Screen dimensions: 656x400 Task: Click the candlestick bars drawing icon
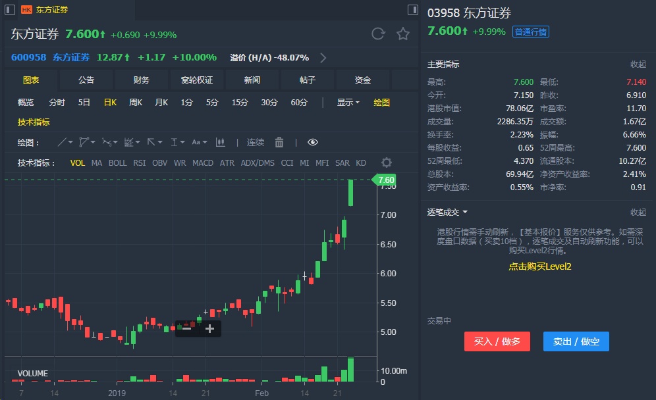tap(220, 143)
